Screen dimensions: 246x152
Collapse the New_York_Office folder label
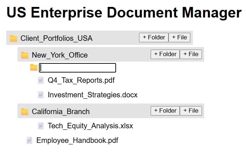(x=60, y=55)
